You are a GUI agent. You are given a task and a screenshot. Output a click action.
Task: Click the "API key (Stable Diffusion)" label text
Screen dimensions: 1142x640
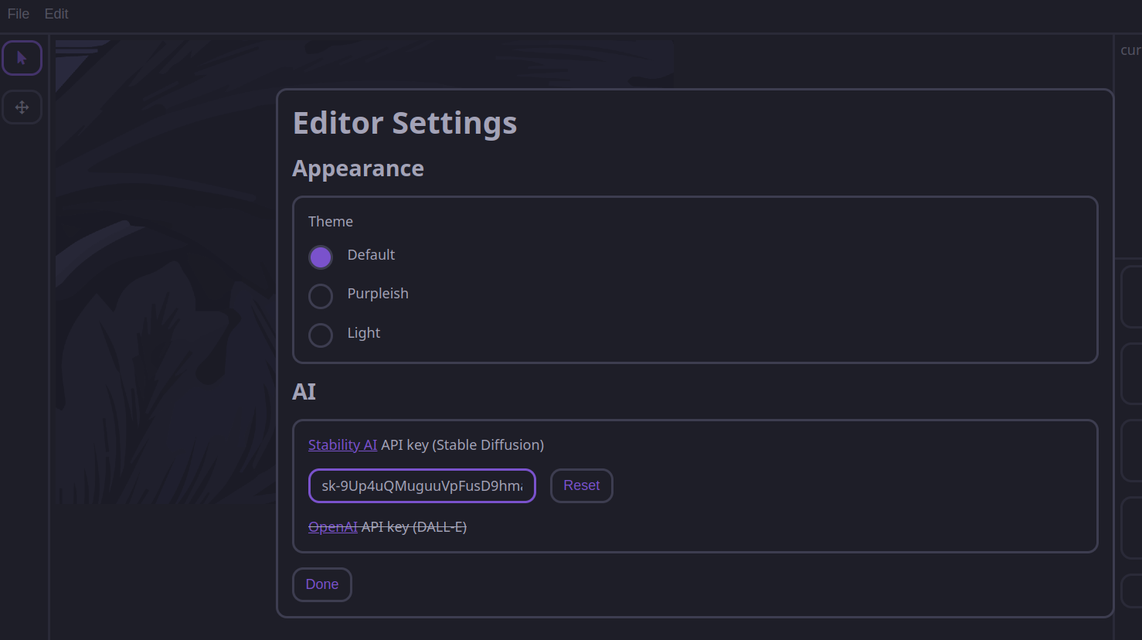[463, 445]
